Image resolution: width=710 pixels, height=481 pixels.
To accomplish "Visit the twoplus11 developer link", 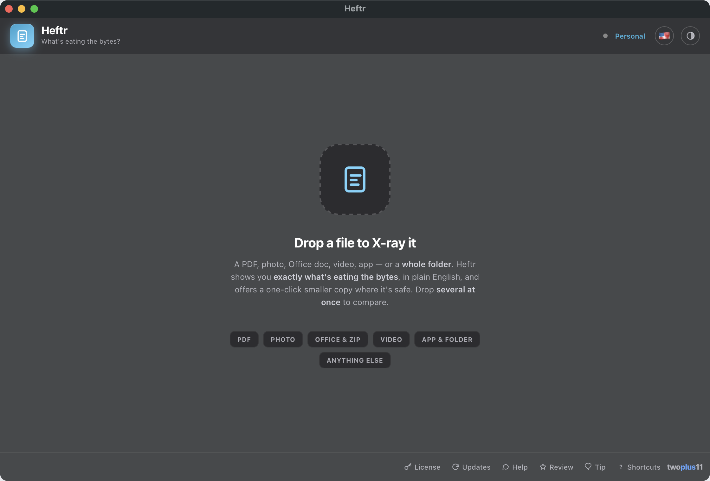I will [685, 467].
